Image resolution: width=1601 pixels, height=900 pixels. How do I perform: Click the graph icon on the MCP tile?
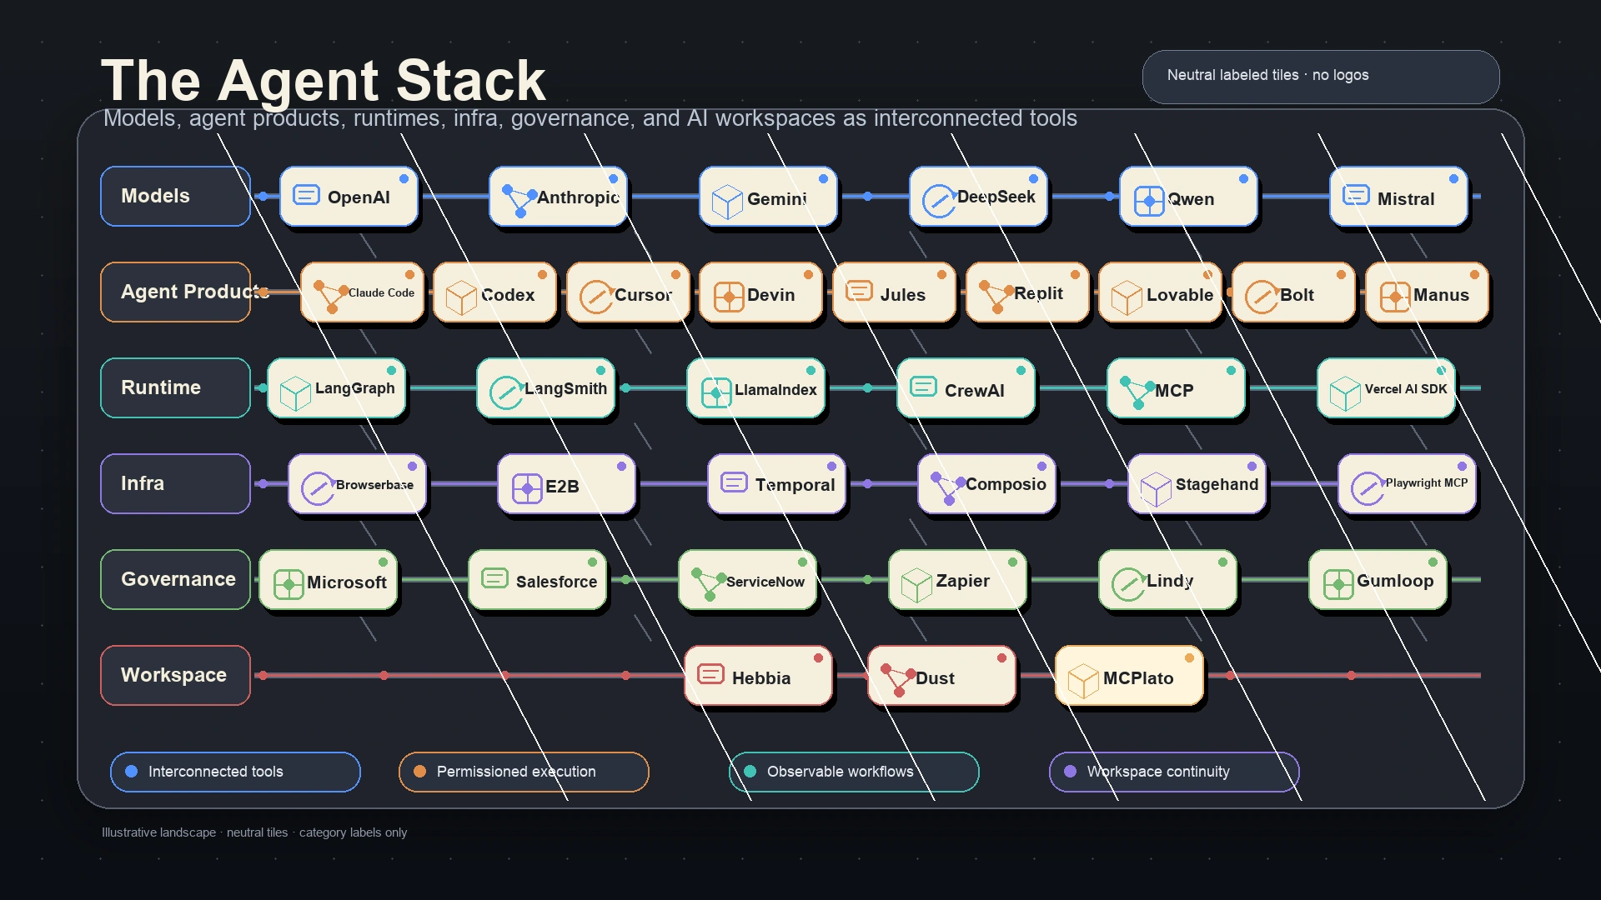point(1137,392)
